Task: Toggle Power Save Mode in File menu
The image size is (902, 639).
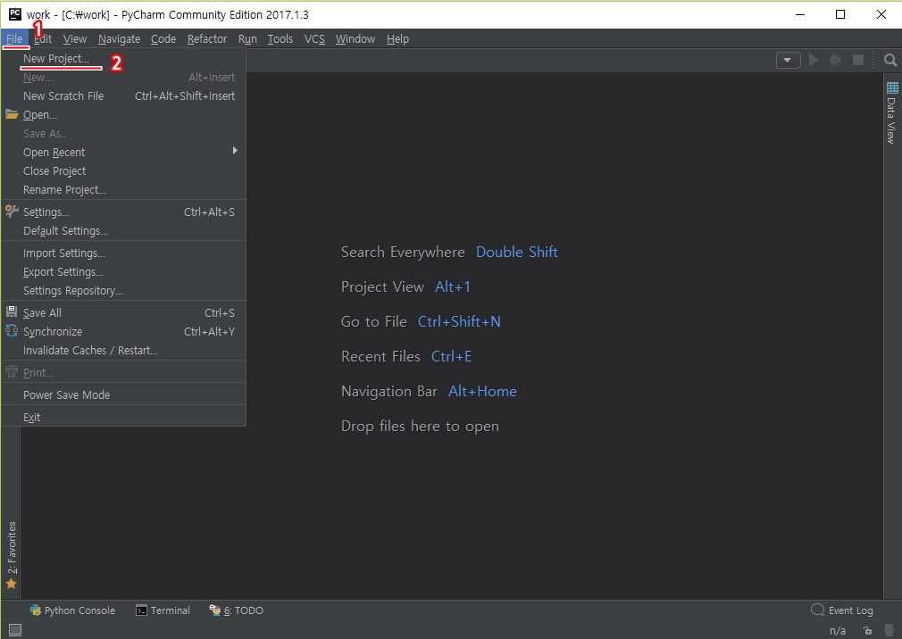Action: point(67,394)
